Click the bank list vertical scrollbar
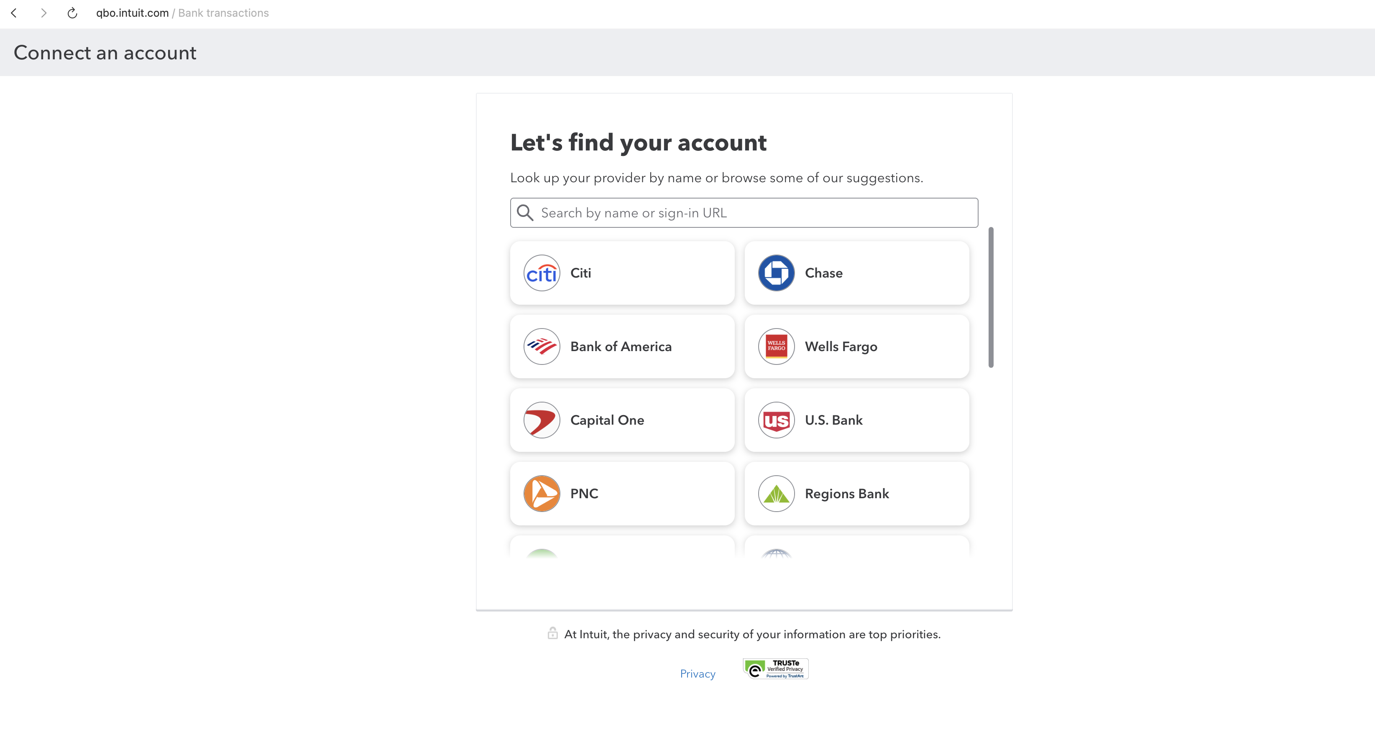This screenshot has height=744, width=1375. 991,297
